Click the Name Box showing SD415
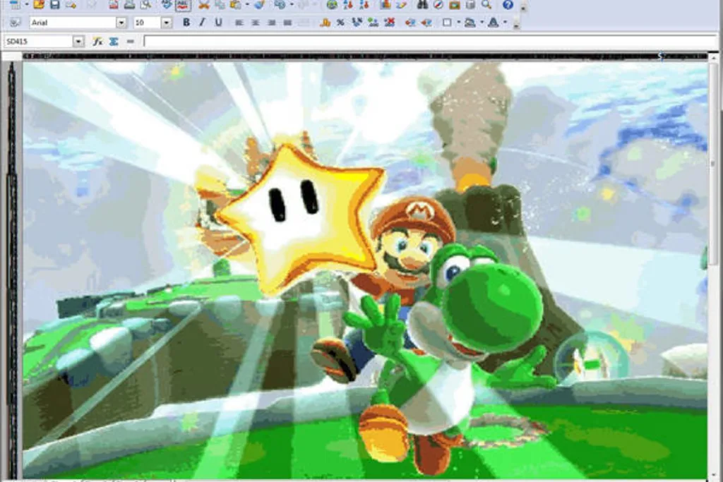Screen dimensions: 723x482 [39, 42]
